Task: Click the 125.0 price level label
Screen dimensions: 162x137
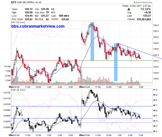Action: pos(156,67)
